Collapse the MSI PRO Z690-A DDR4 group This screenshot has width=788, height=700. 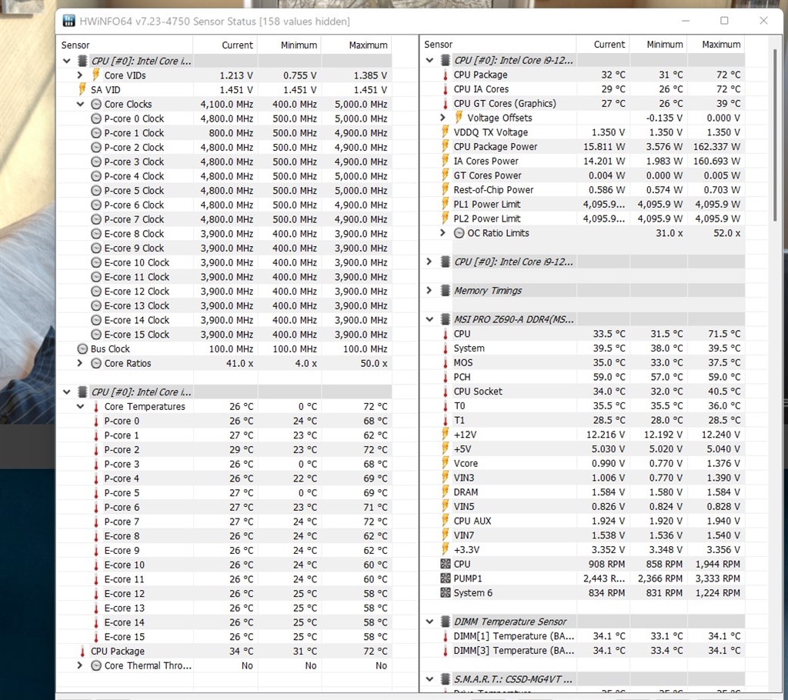[429, 319]
